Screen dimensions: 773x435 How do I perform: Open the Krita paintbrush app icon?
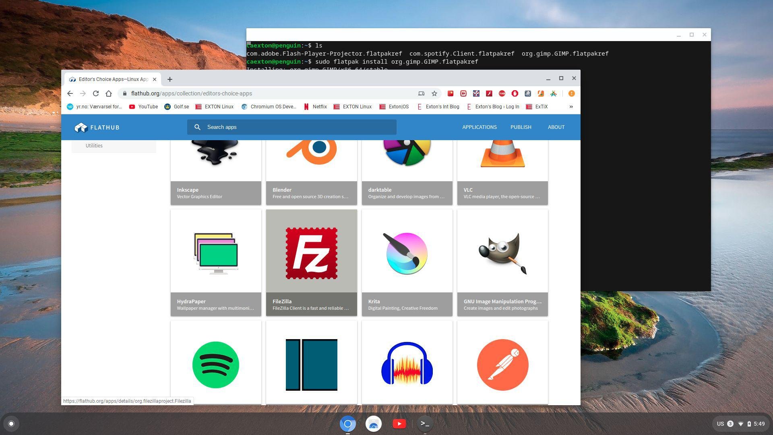click(407, 253)
